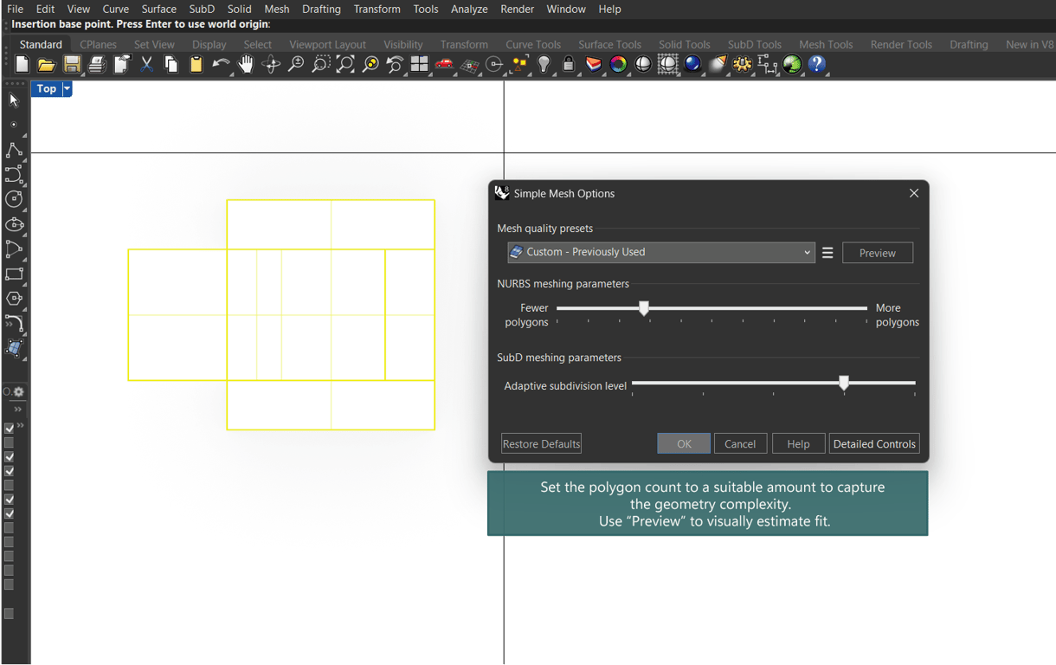Image resolution: width=1056 pixels, height=665 pixels.
Task: Click the Copy icon in the Standard toolbar
Action: click(171, 64)
